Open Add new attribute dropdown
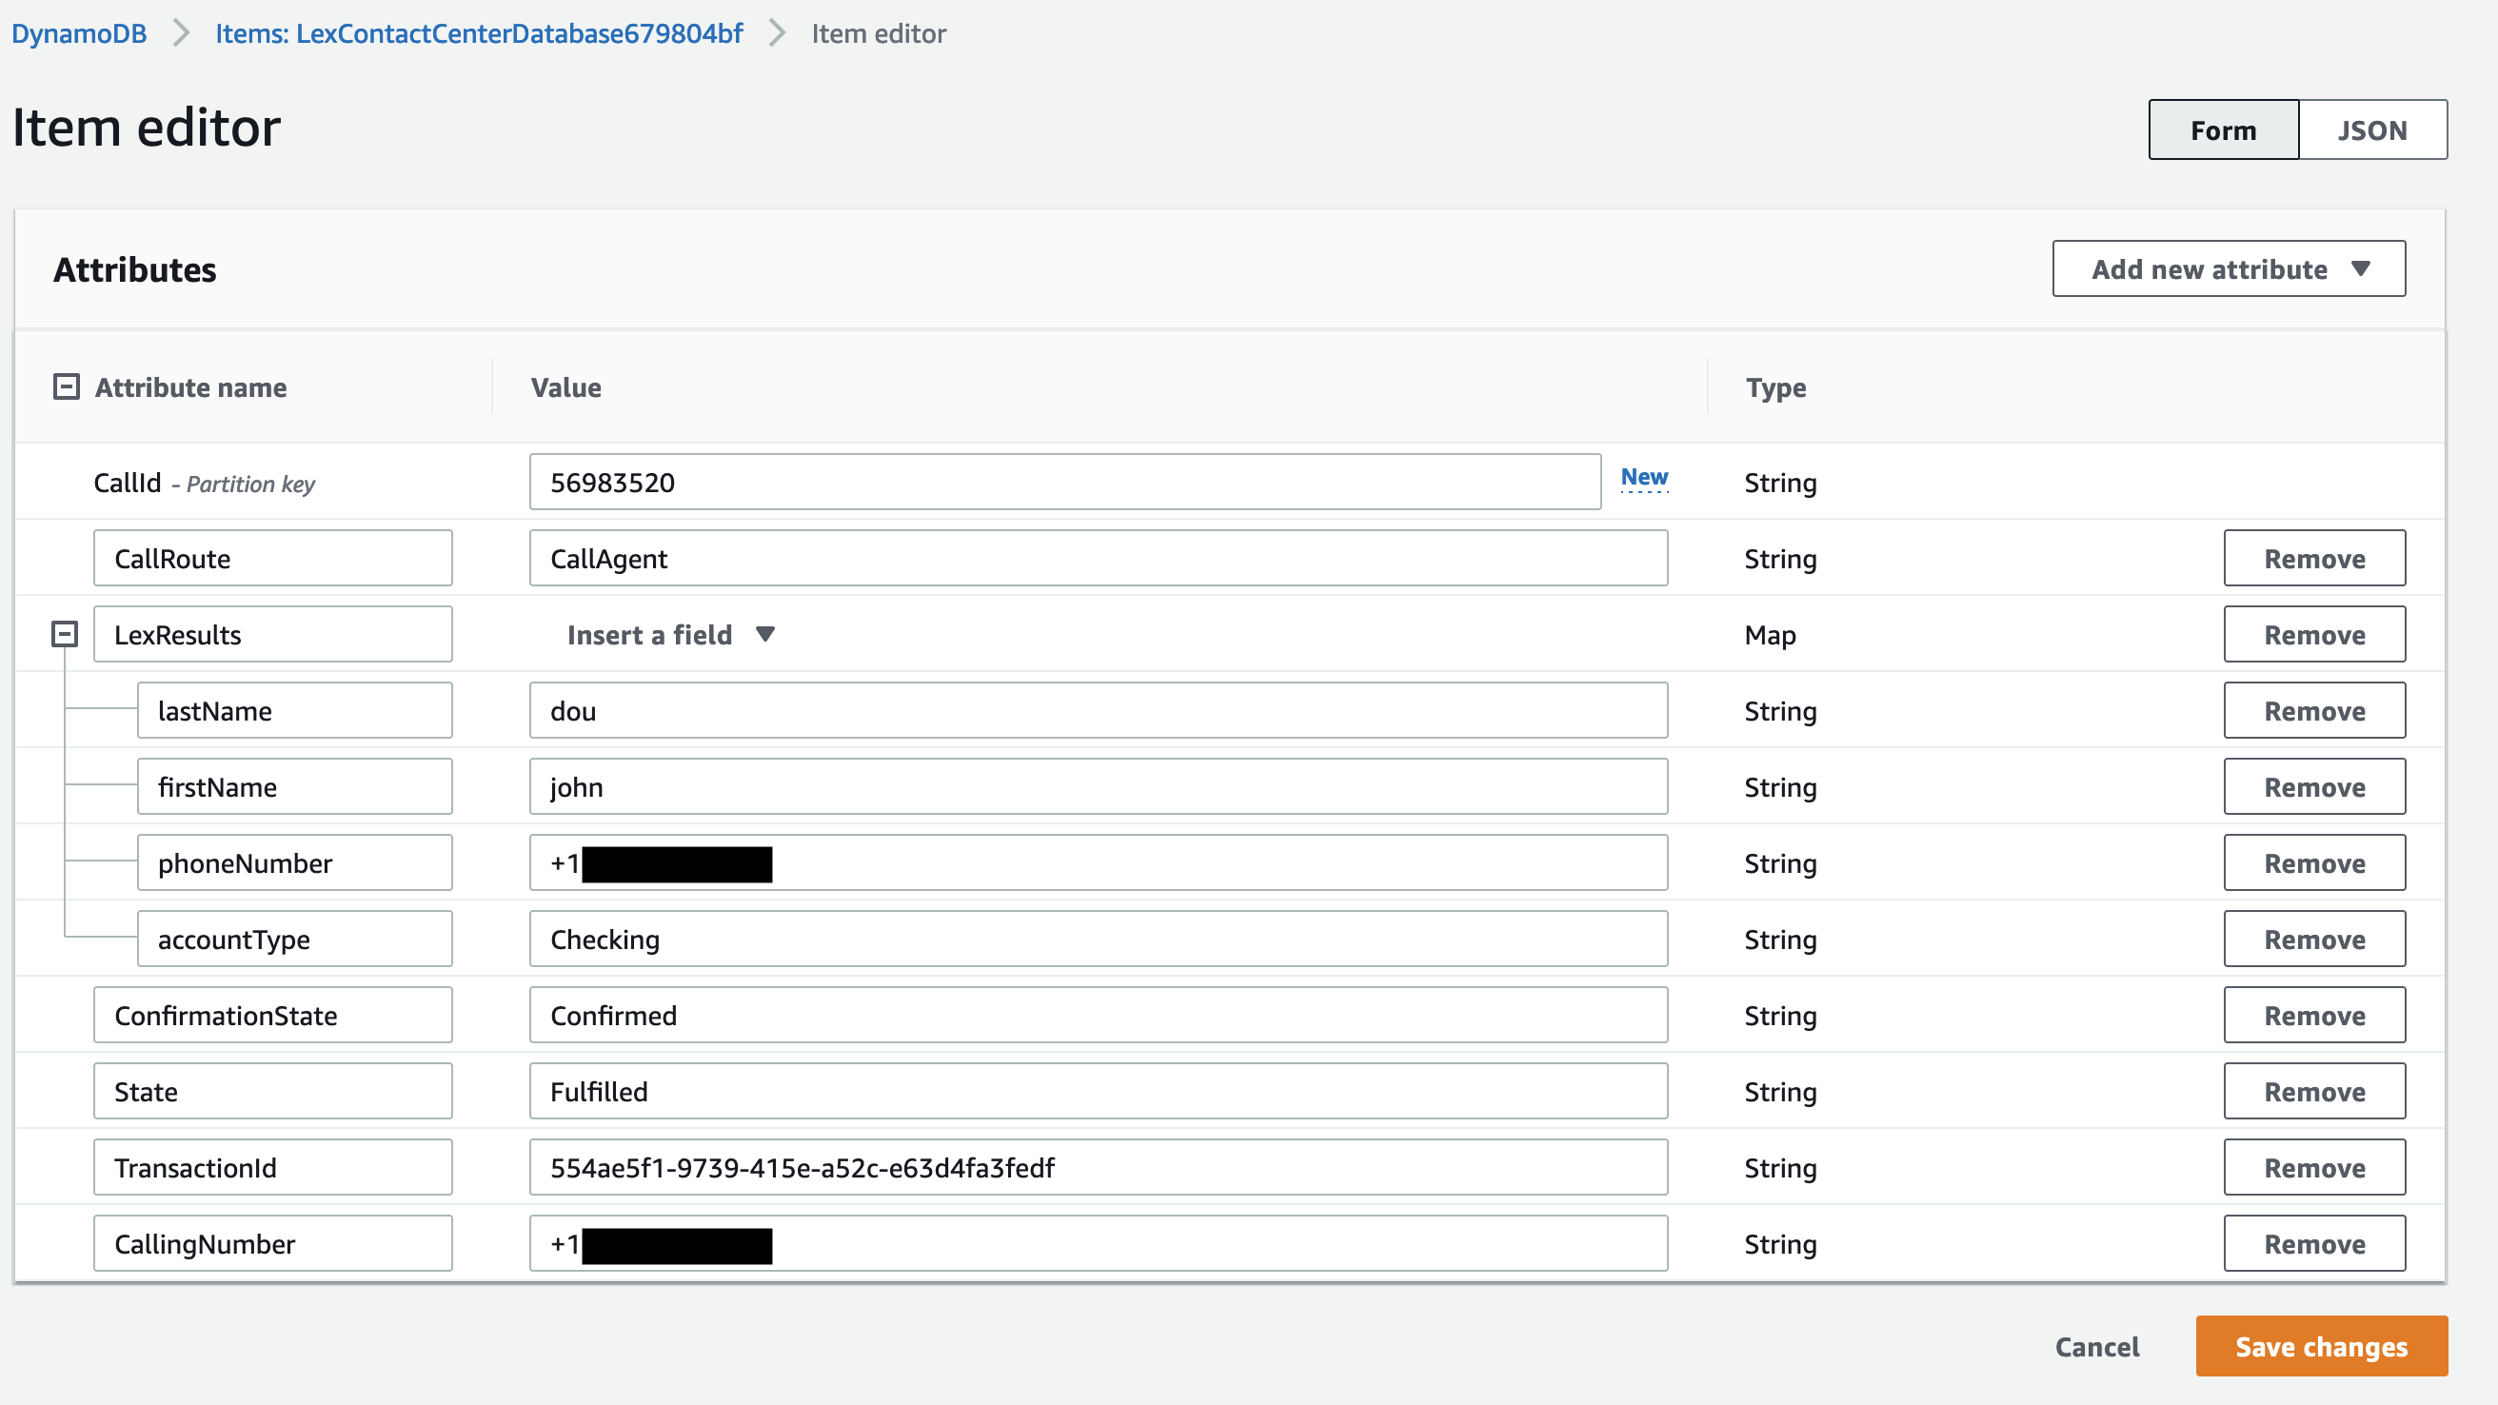 click(2228, 268)
